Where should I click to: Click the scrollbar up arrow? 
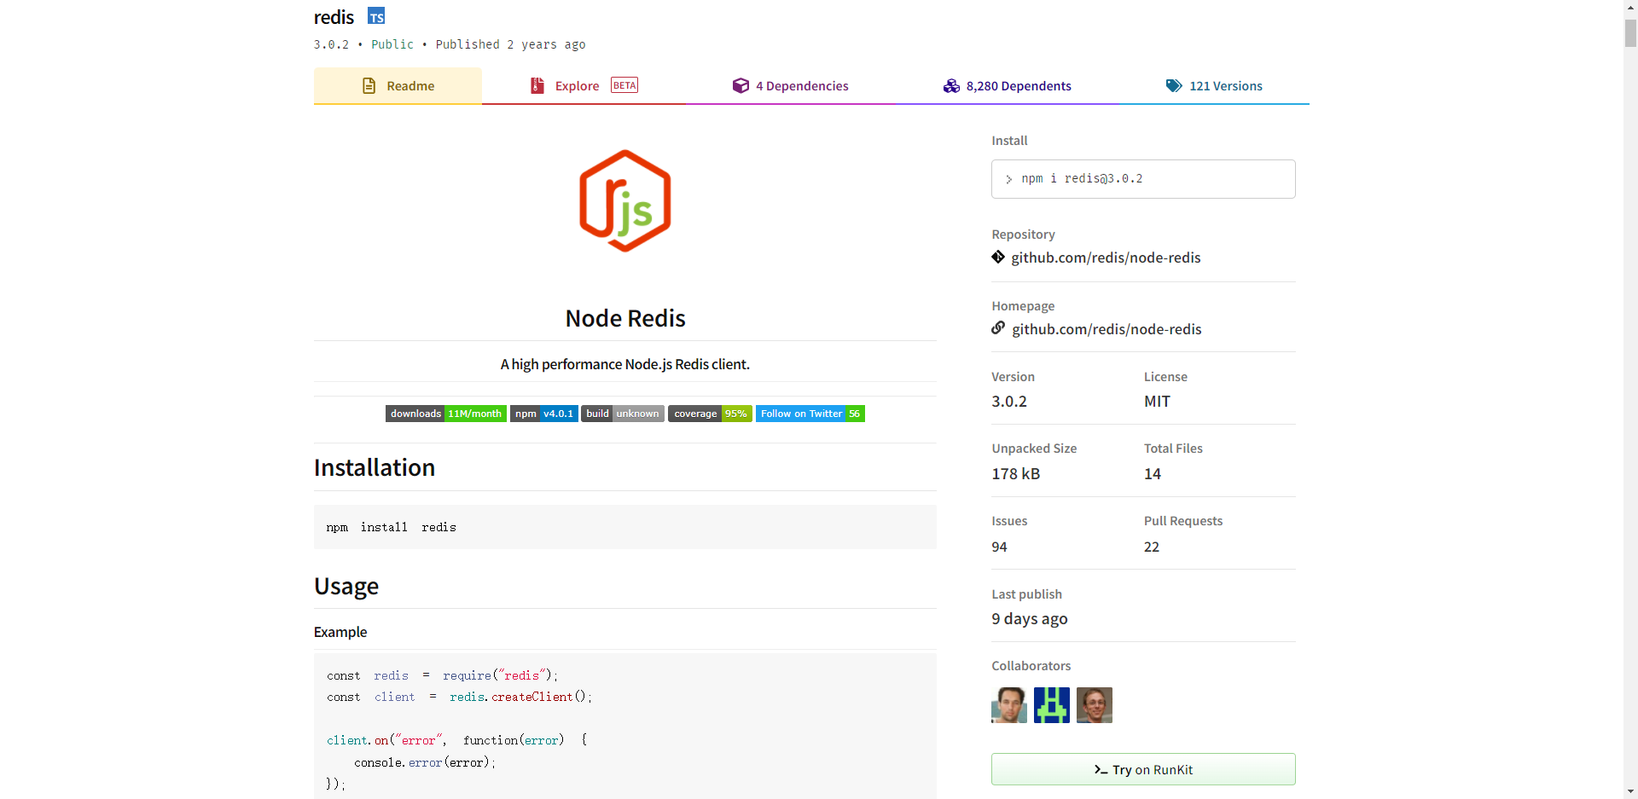1630,7
